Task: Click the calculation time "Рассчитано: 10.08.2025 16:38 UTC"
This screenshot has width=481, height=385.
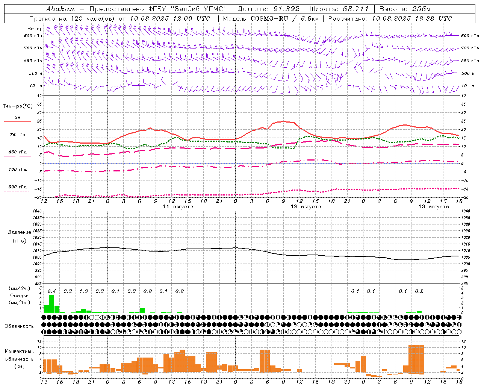Action: click(390, 18)
